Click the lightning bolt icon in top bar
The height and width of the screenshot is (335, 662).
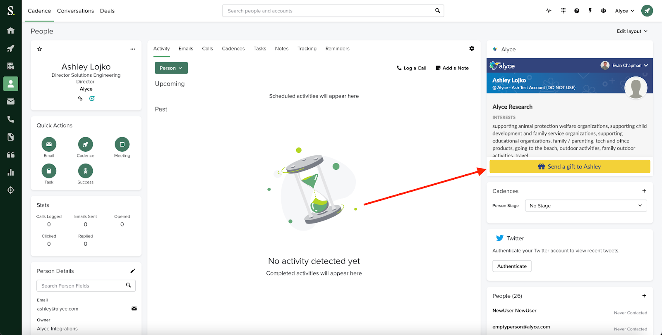(x=590, y=11)
